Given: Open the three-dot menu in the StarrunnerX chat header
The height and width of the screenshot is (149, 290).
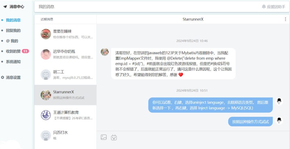Looking at the screenshot, I should [x=285, y=19].
